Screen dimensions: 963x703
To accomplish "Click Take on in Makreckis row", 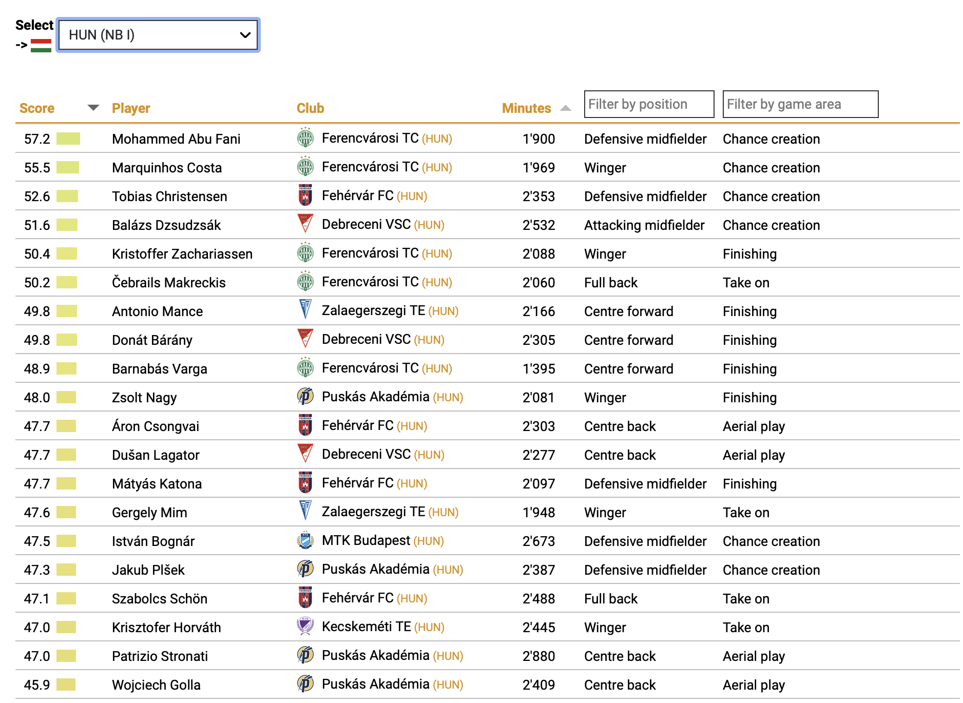I will click(746, 283).
